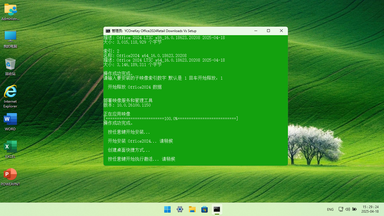Click text 版本: 10.0.26100.1150
This screenshot has width=384, height=216.
127,105
